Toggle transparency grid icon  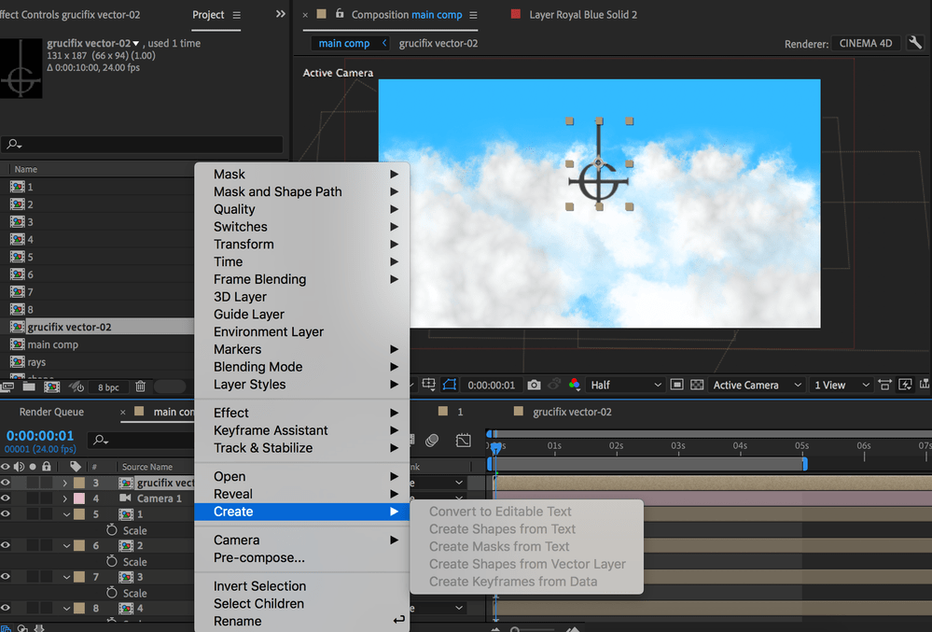697,385
